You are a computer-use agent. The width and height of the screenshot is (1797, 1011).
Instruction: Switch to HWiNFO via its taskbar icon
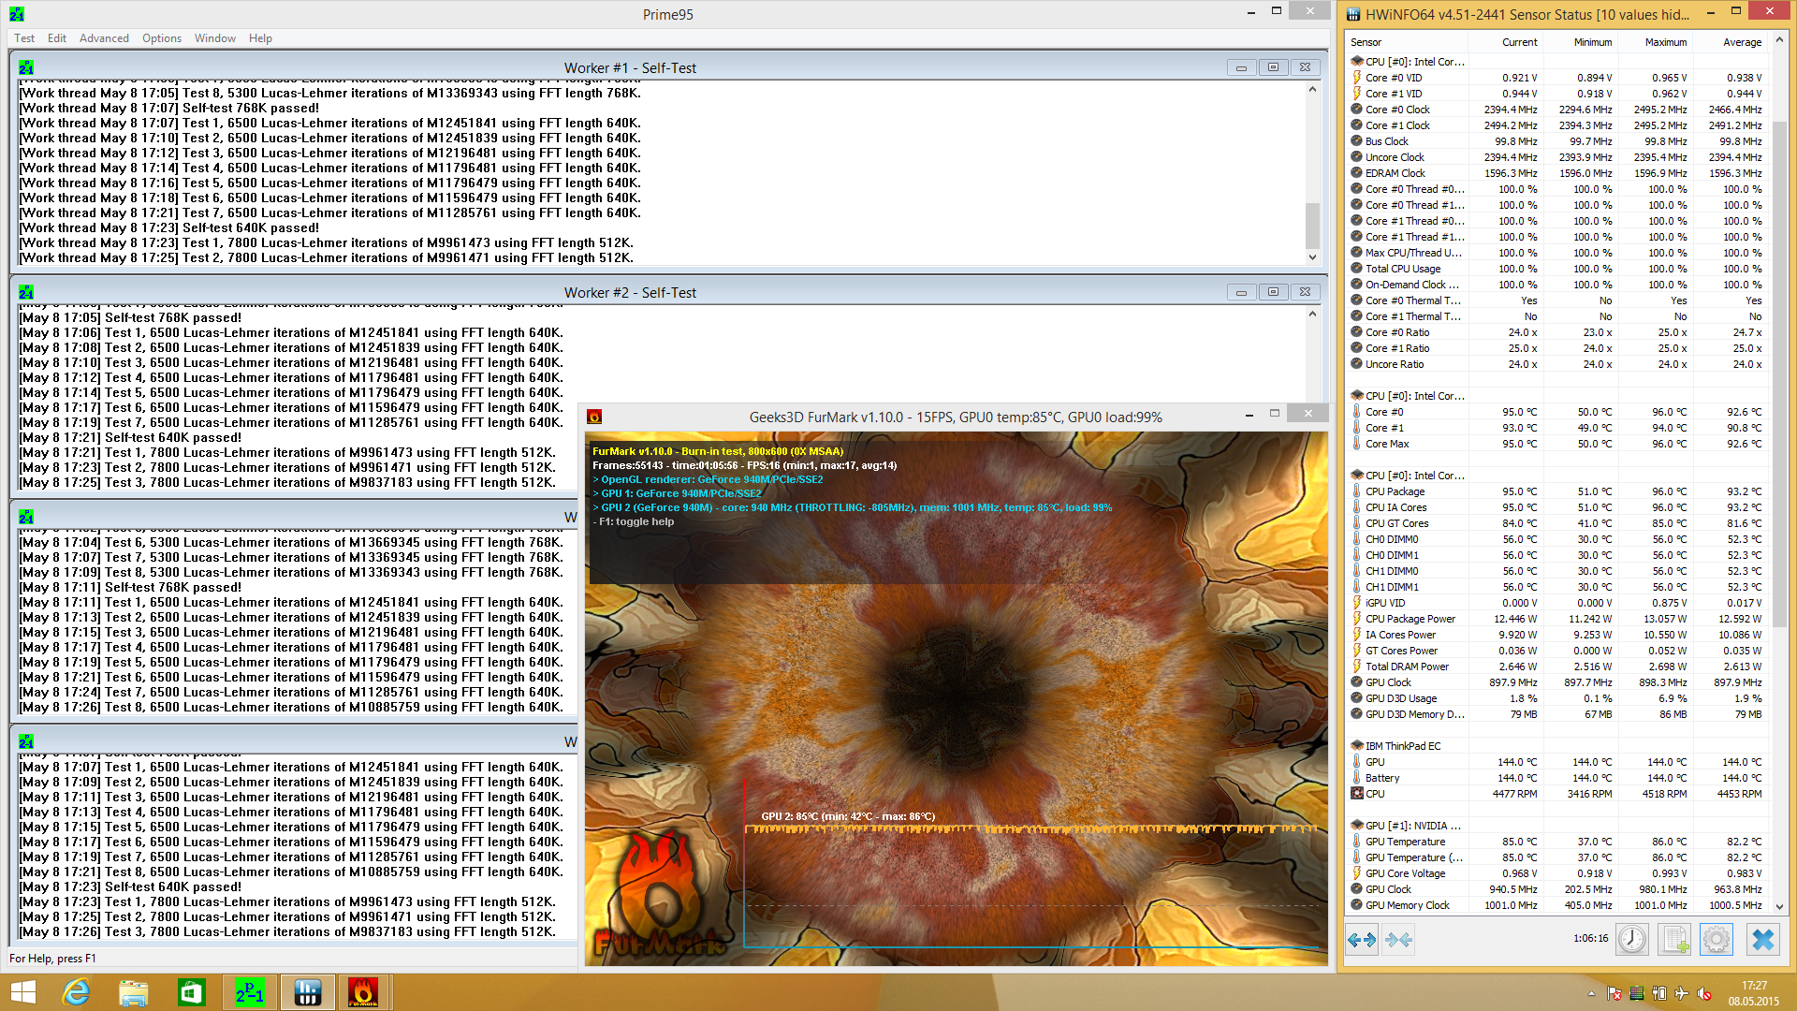coord(307,992)
